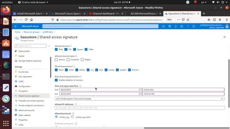Check the Container resource type

pos(68,60)
